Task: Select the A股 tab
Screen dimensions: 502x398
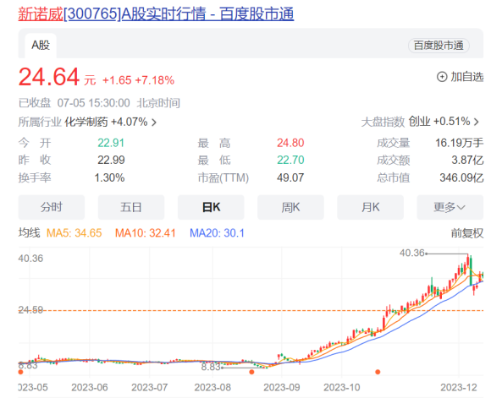Action: click(41, 45)
